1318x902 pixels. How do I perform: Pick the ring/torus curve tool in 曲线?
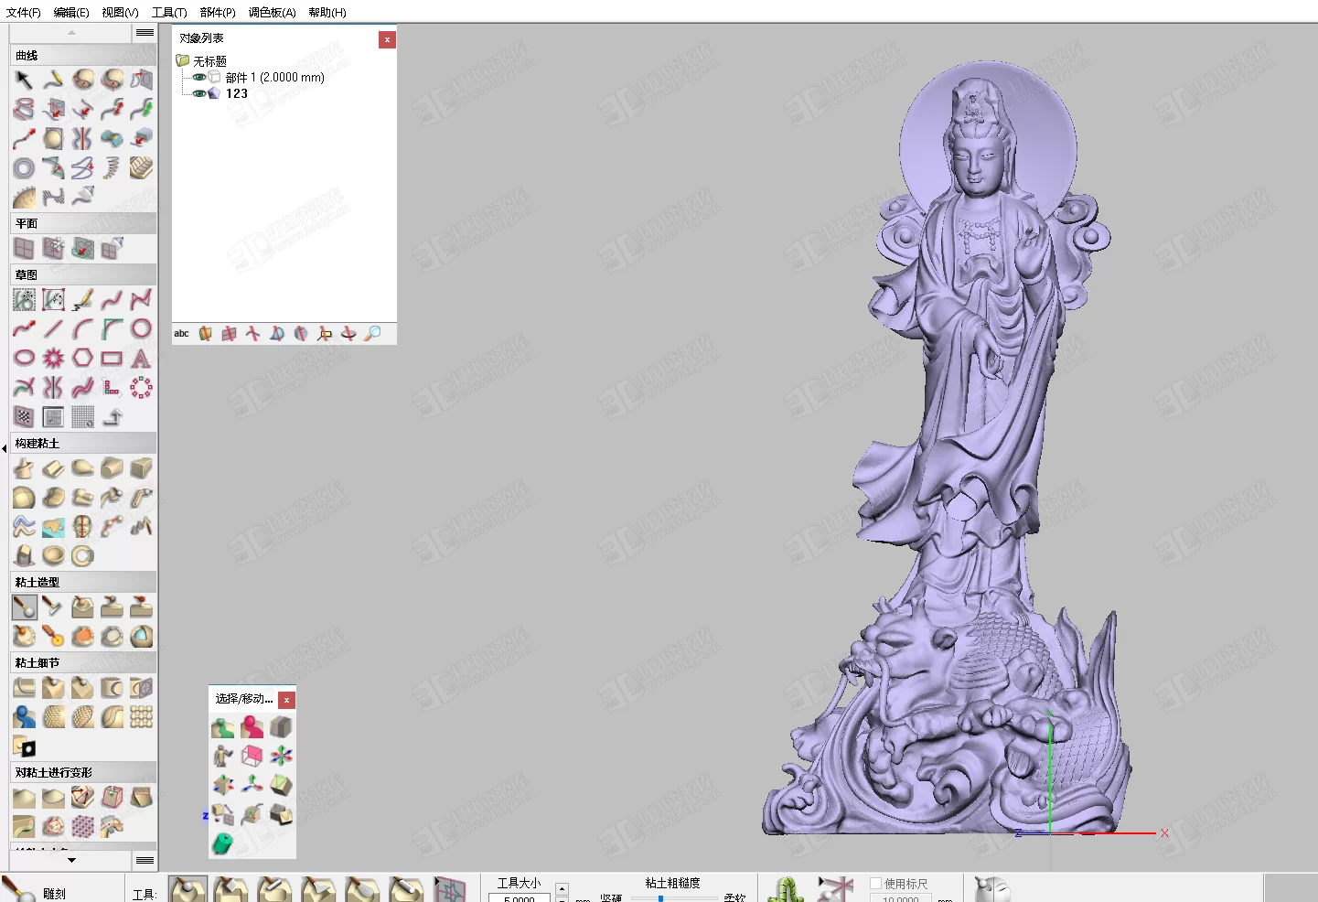point(25,167)
